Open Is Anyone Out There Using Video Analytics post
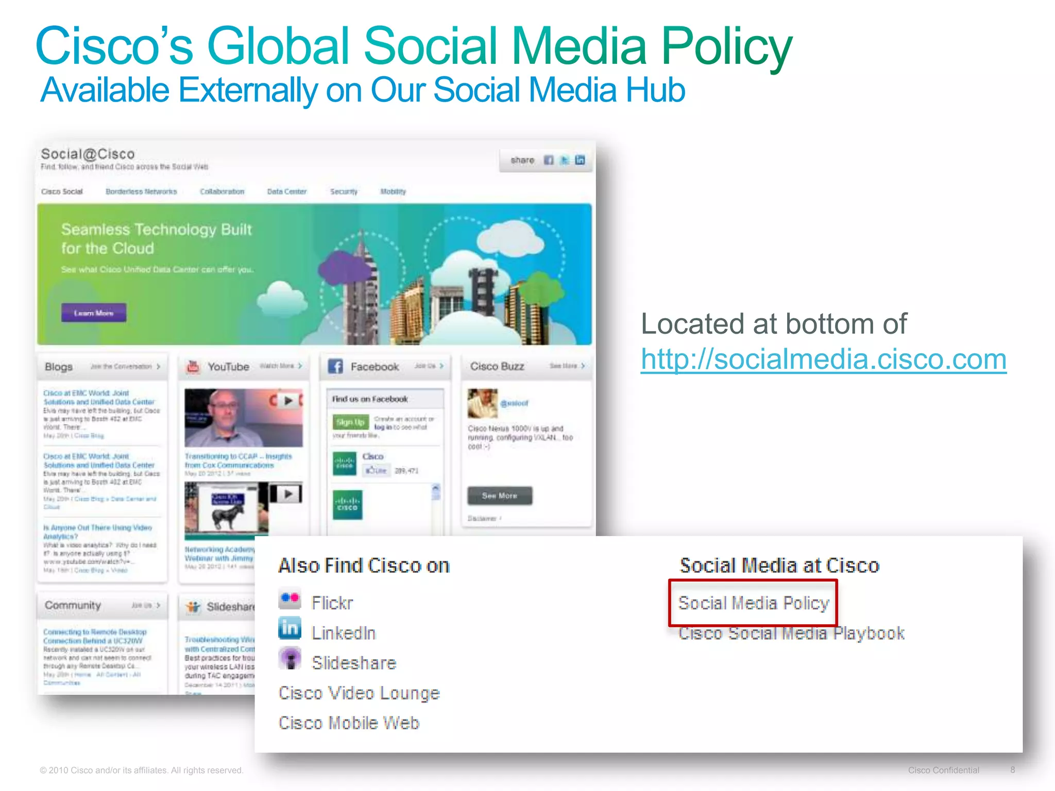This screenshot has width=1055, height=791. (x=97, y=532)
